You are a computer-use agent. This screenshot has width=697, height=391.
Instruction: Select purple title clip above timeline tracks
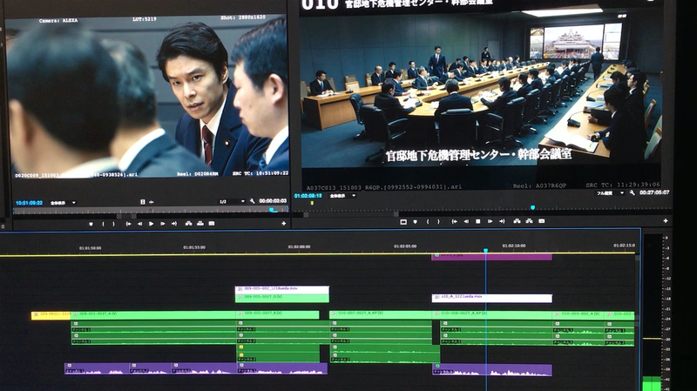[491, 257]
